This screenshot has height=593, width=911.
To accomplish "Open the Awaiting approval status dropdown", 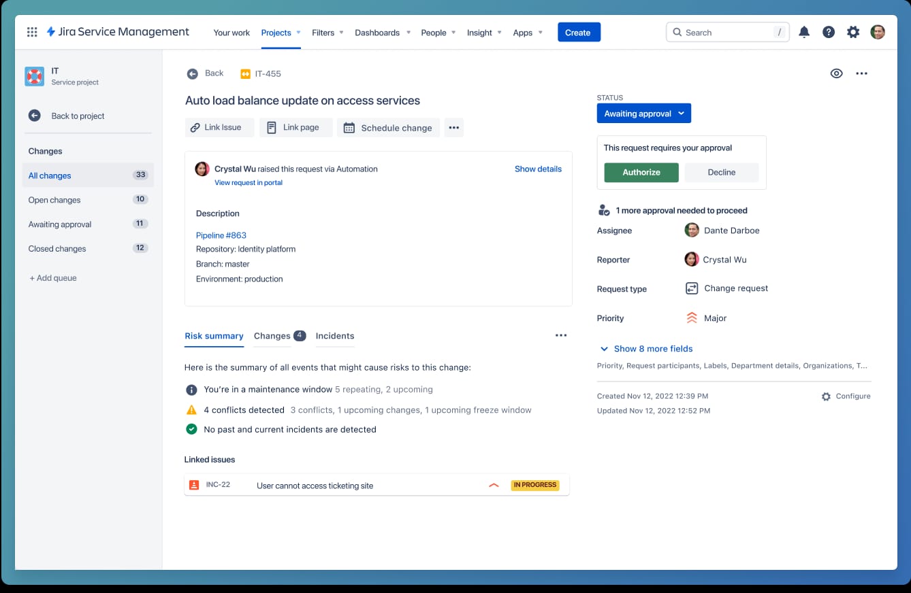I will pos(644,114).
